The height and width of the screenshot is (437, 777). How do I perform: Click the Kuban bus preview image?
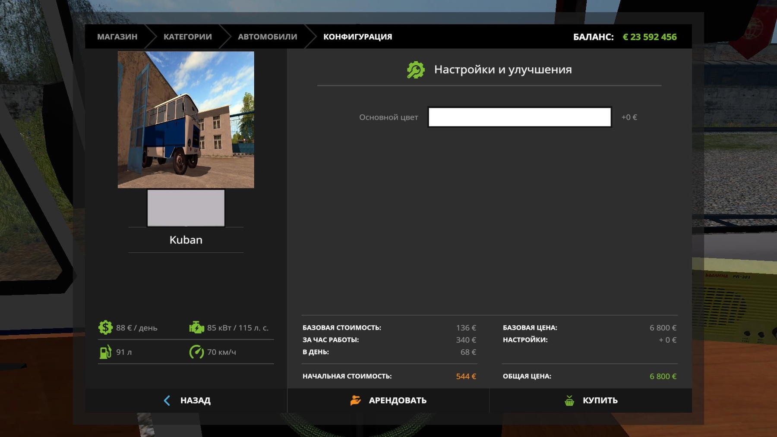(186, 119)
